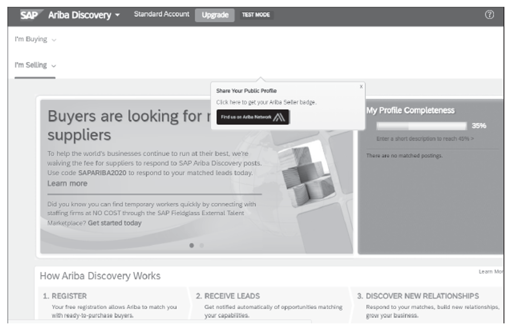Viewport: 513px width, 332px height.
Task: Click Standard Account label
Action: coord(162,14)
